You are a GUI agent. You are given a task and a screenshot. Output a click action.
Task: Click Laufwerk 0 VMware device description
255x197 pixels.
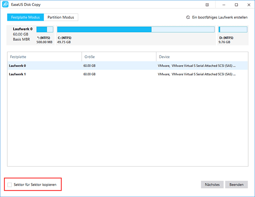197,66
